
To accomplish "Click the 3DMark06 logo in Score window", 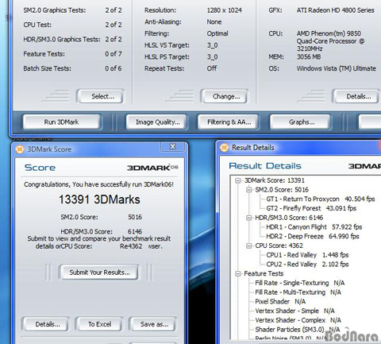I will pos(152,168).
